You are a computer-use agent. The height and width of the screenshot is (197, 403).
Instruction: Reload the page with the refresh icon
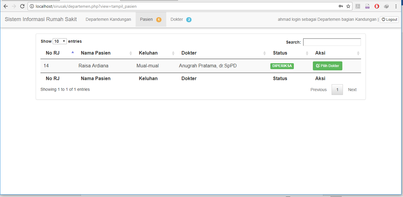(22, 6)
